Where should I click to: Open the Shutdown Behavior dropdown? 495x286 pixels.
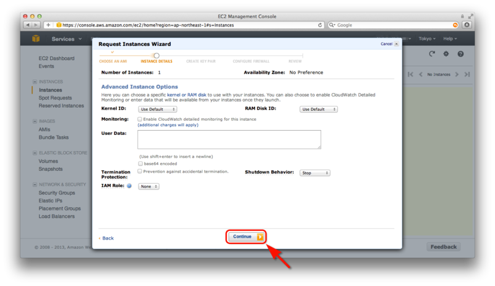pos(315,173)
